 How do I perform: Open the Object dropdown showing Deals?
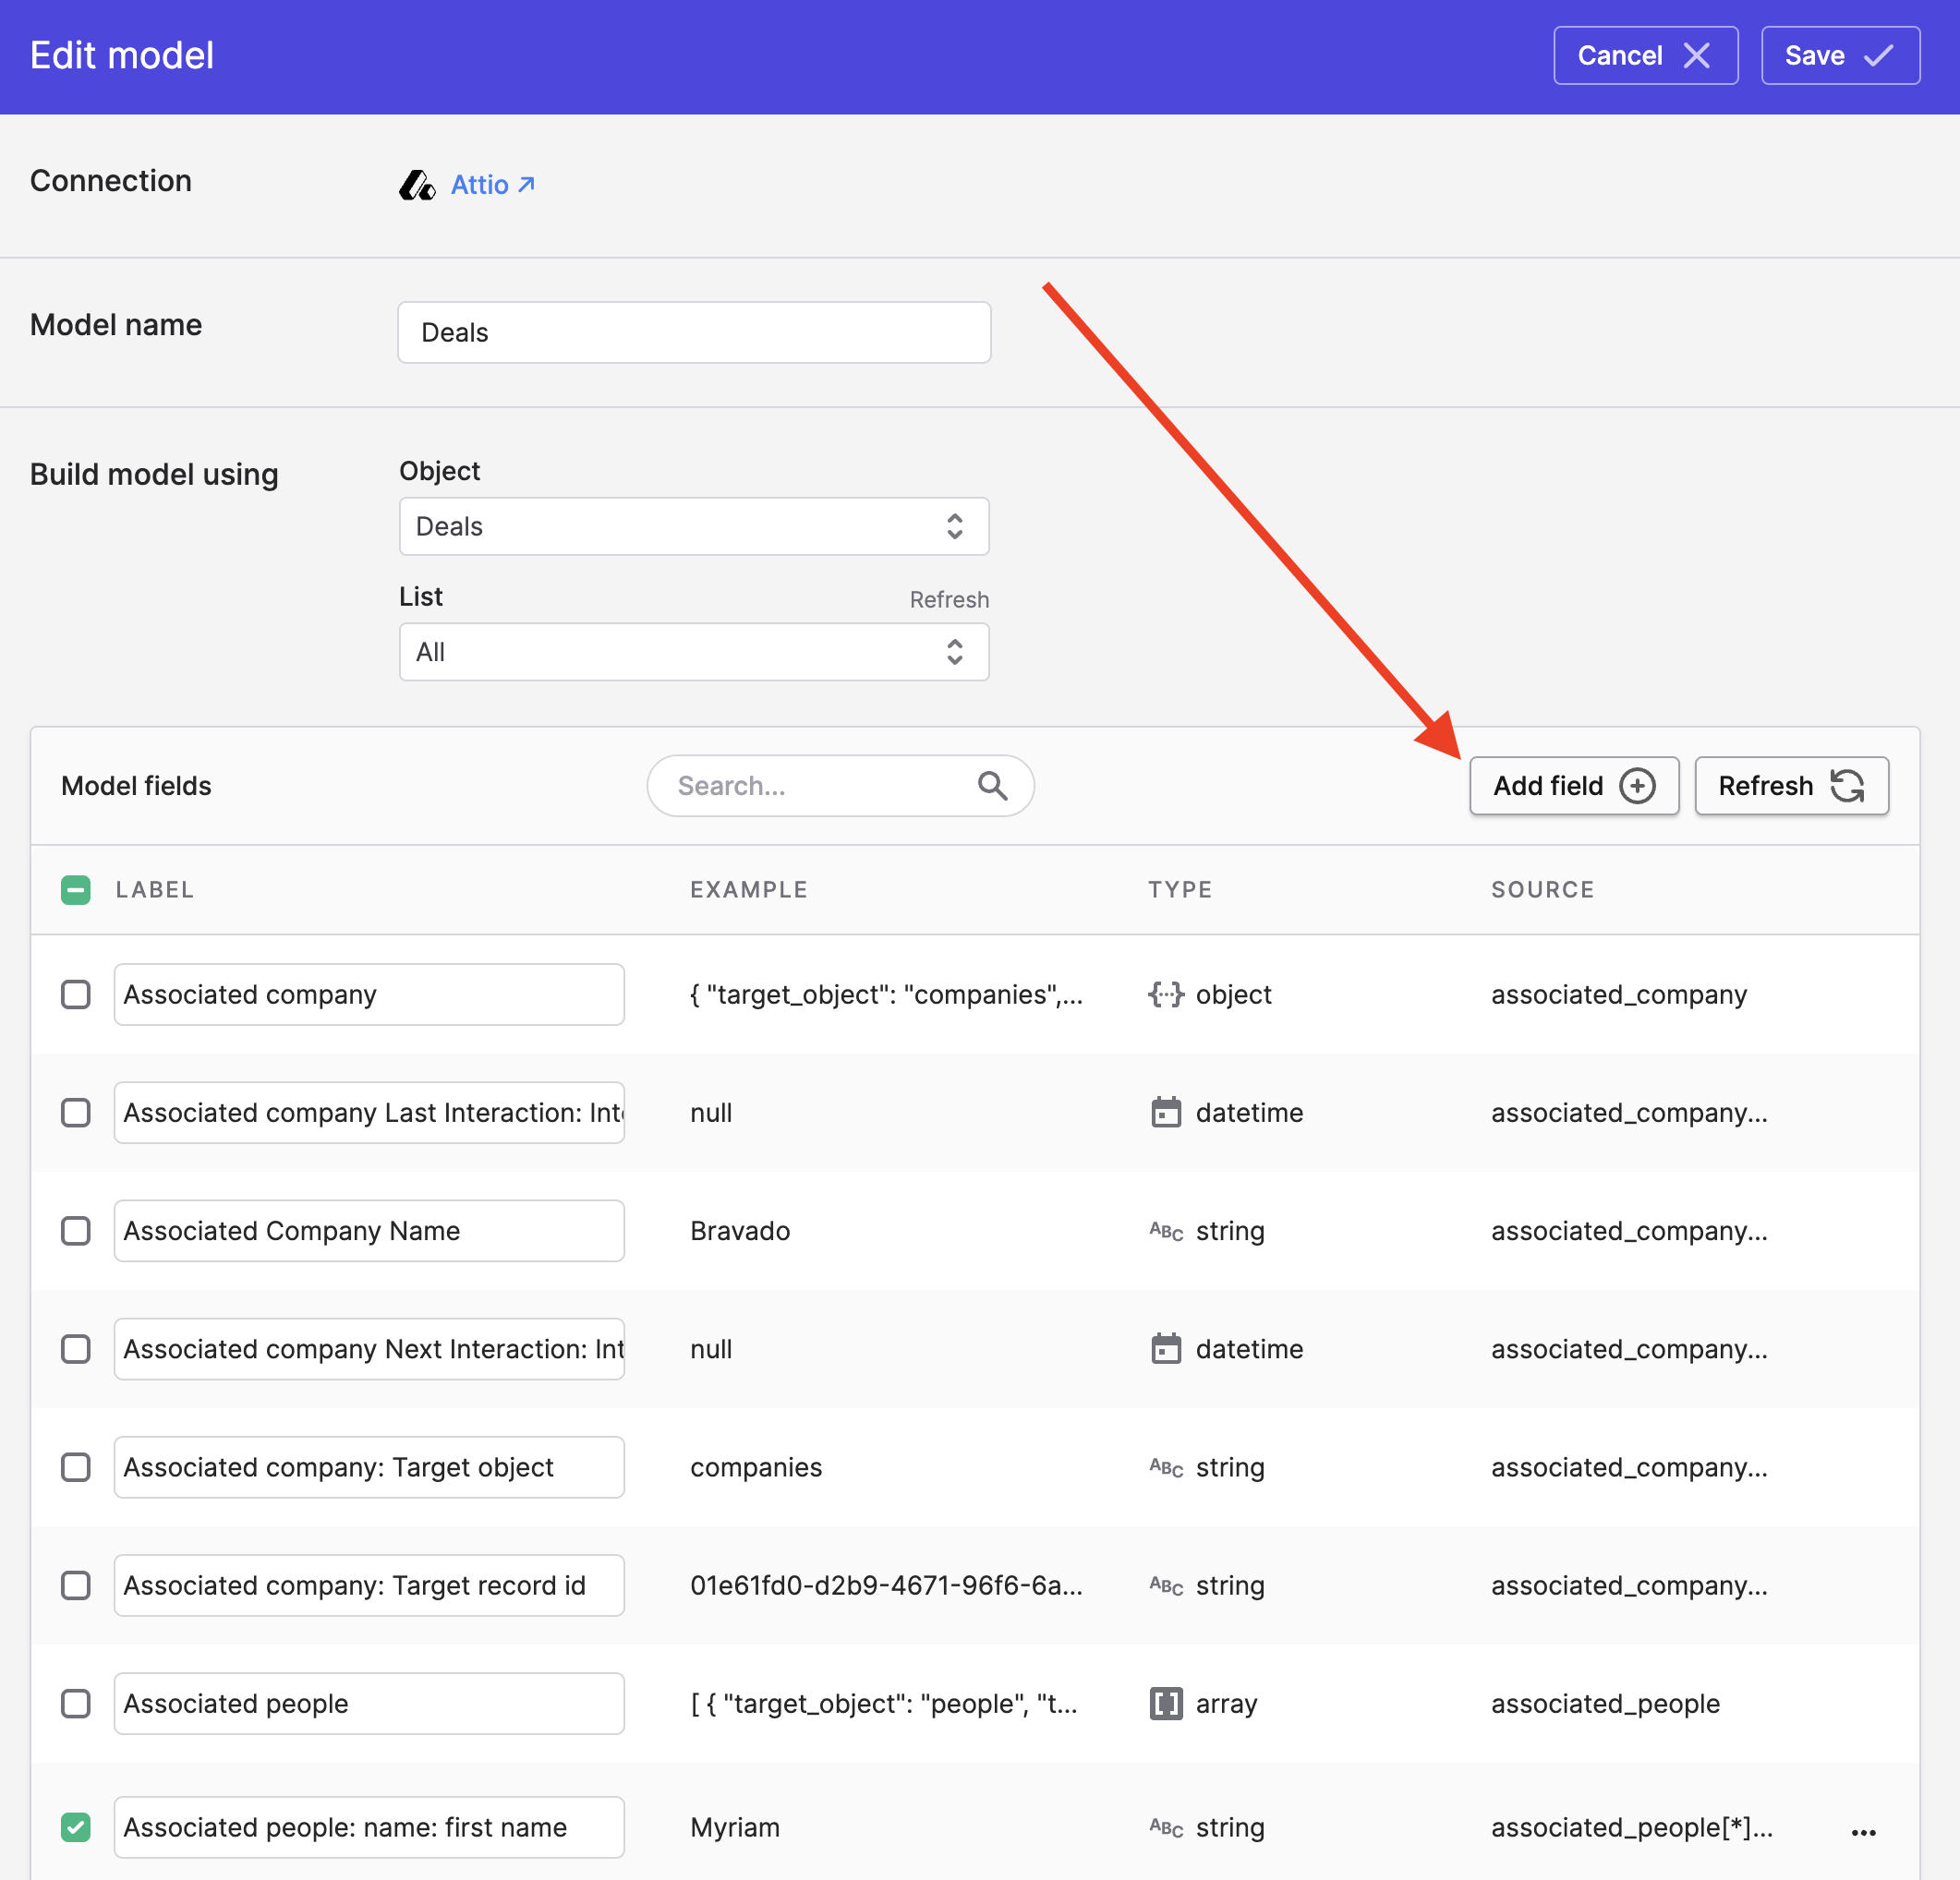pyautogui.click(x=693, y=526)
